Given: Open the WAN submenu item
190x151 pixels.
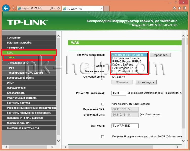Looking at the screenshot, I should (29, 58).
